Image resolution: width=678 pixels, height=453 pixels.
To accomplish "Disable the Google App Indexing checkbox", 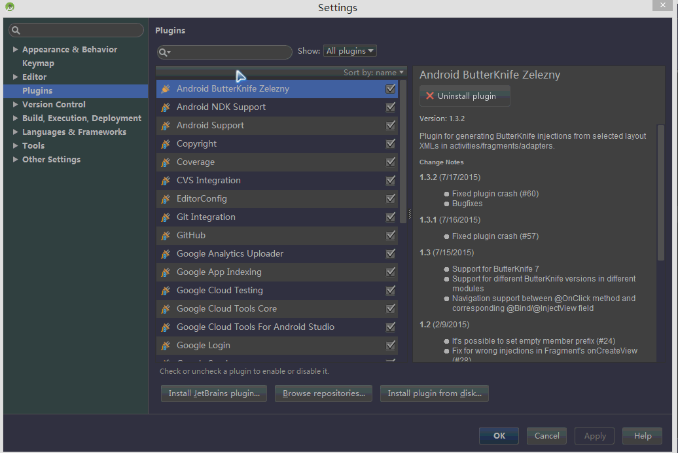I will (391, 272).
